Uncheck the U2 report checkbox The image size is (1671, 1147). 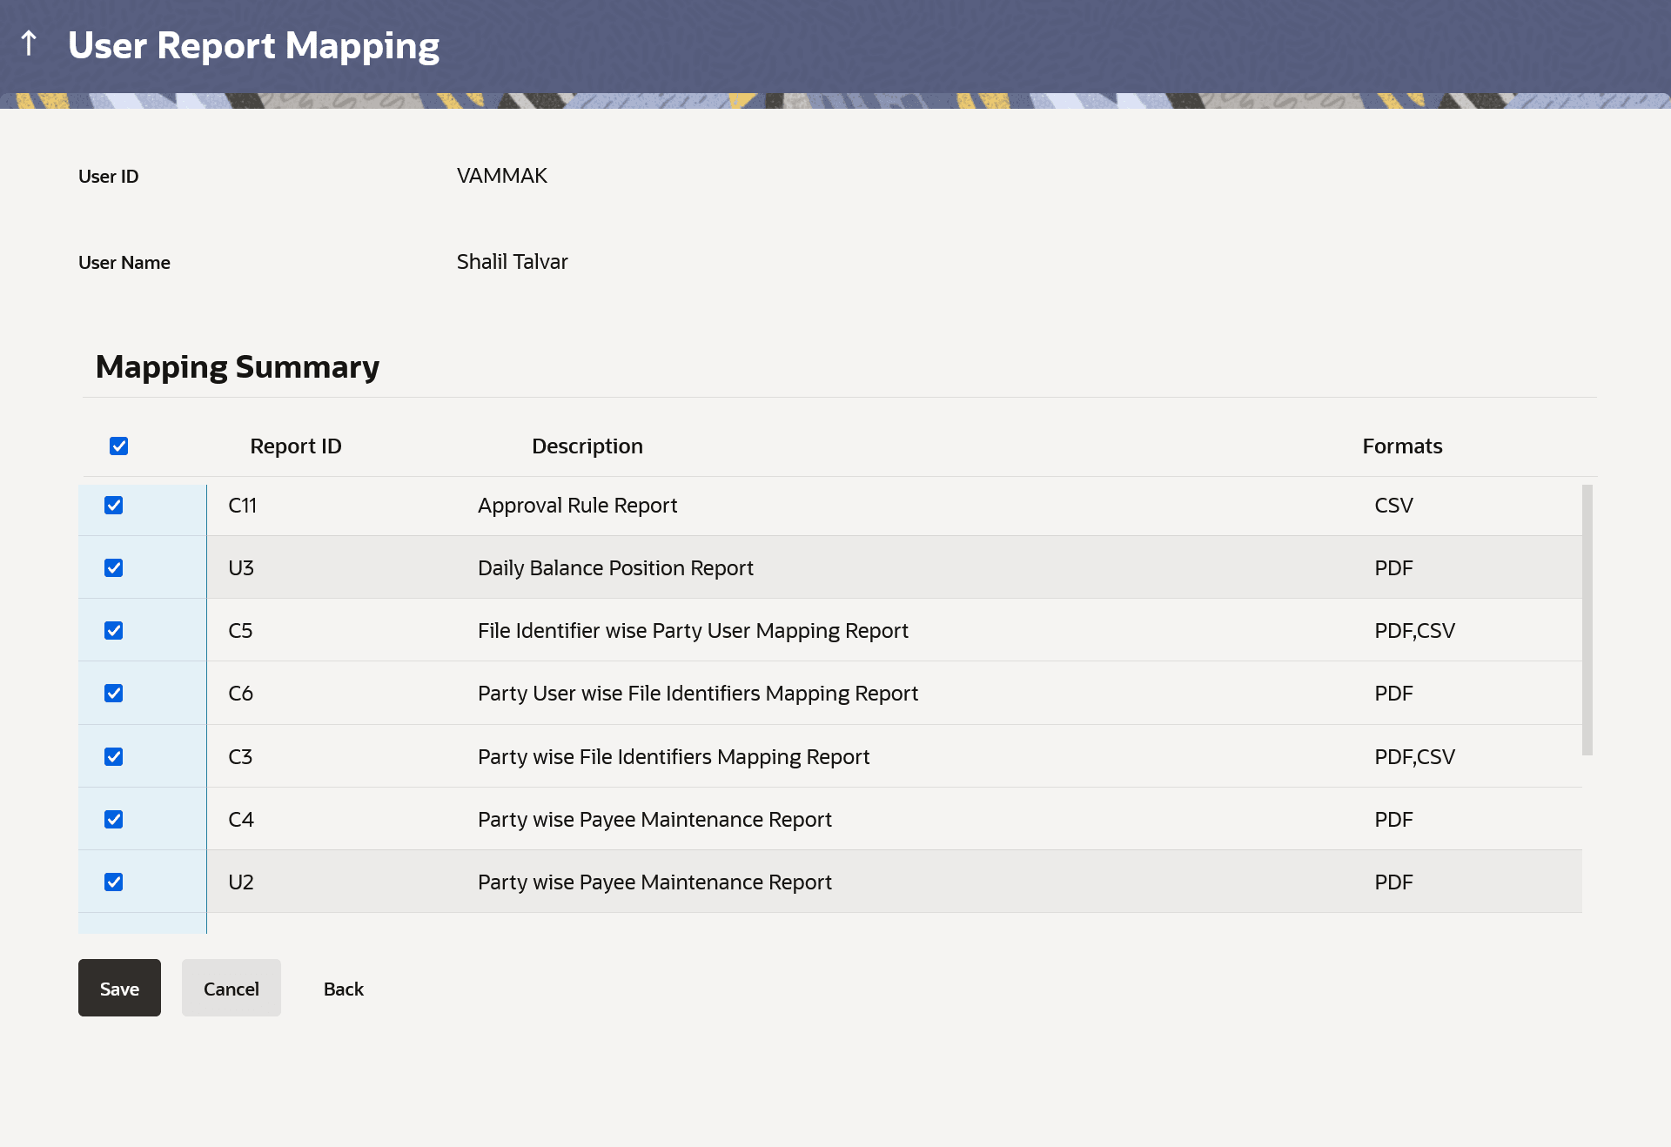click(114, 882)
